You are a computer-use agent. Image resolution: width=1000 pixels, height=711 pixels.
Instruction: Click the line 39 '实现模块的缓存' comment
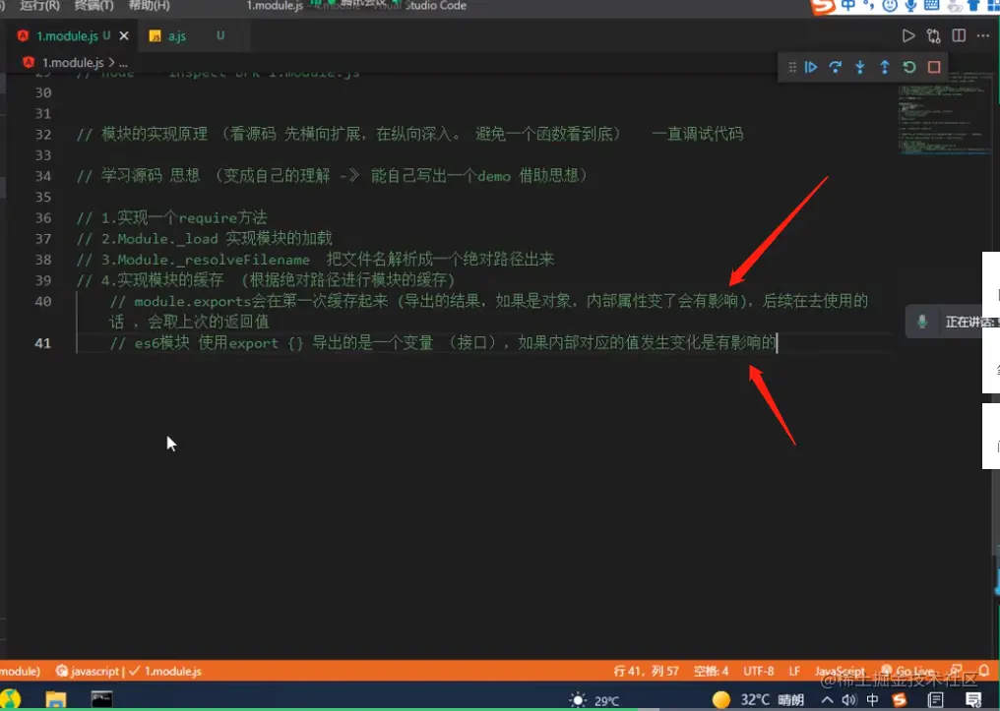click(x=266, y=280)
